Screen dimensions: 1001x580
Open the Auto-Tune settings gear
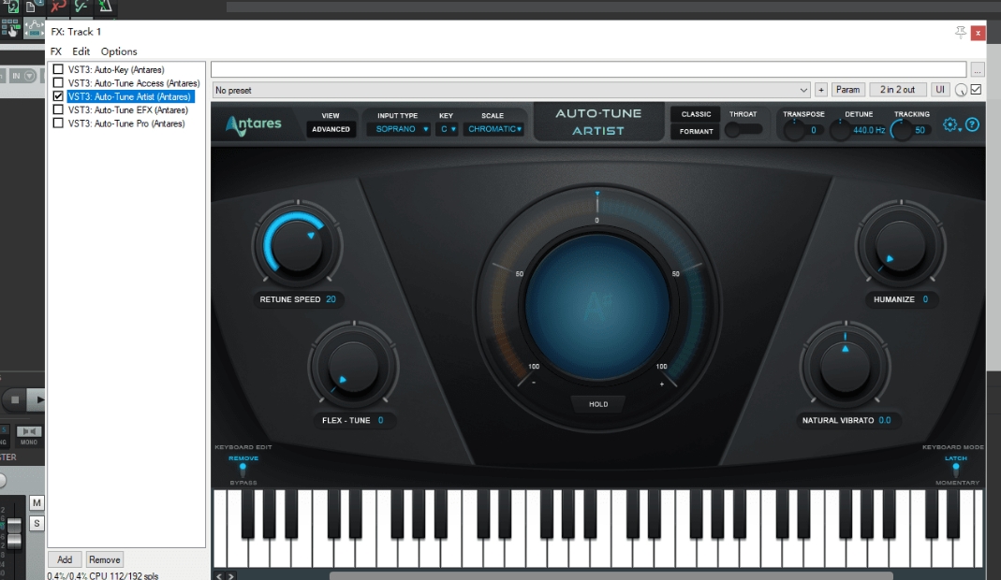[949, 125]
